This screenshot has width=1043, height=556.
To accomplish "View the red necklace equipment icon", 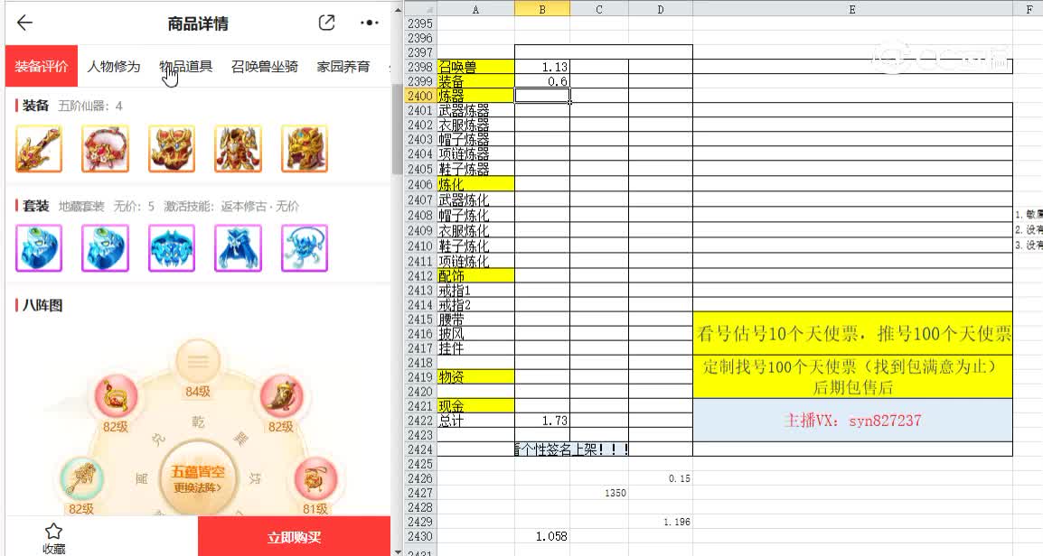I will pos(105,149).
